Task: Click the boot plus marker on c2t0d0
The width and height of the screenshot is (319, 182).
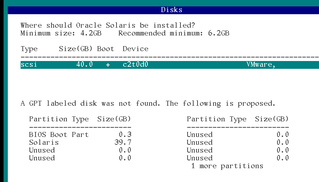Action: coord(108,65)
